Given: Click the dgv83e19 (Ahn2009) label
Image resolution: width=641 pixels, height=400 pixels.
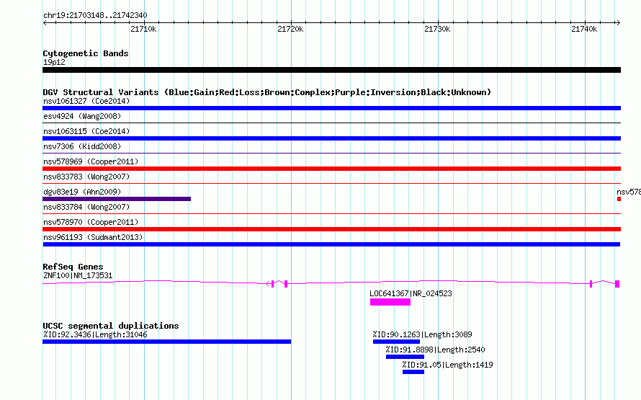Looking at the screenshot, I should (82, 192).
